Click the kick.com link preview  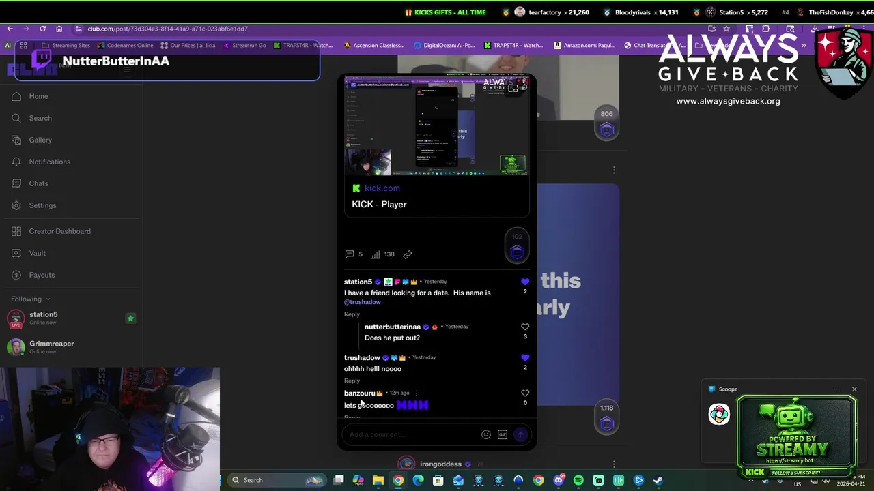click(382, 188)
